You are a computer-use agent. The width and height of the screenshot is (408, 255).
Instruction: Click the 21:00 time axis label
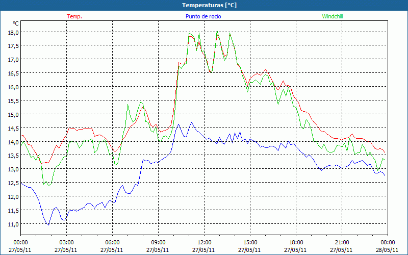coord(342,243)
